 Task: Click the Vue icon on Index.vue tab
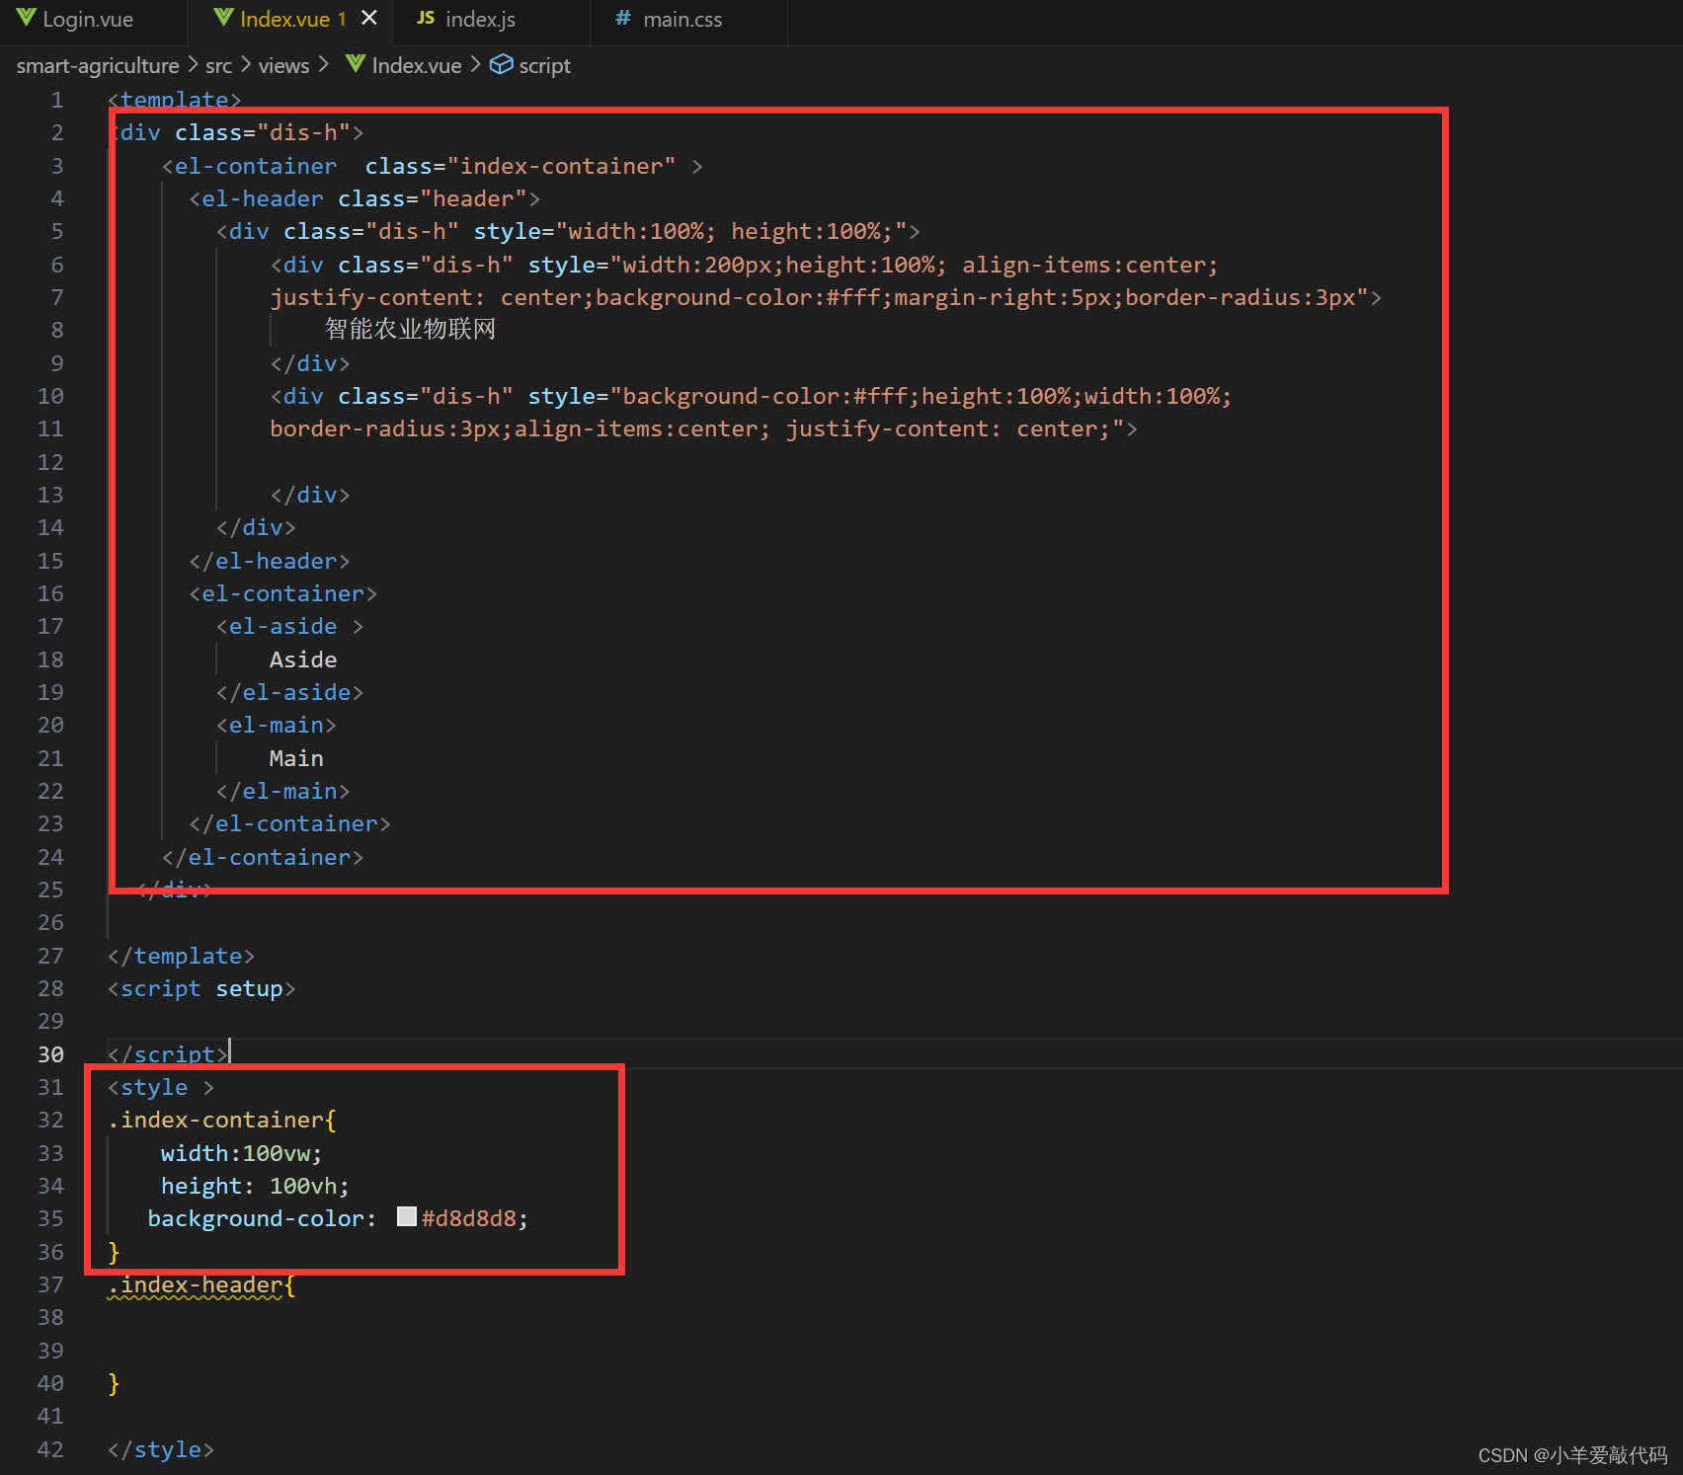tap(224, 19)
